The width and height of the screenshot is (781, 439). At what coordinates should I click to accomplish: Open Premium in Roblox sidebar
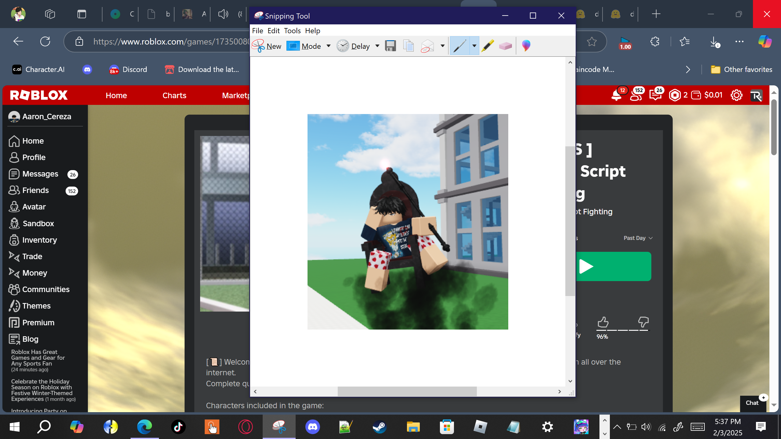pos(31,323)
